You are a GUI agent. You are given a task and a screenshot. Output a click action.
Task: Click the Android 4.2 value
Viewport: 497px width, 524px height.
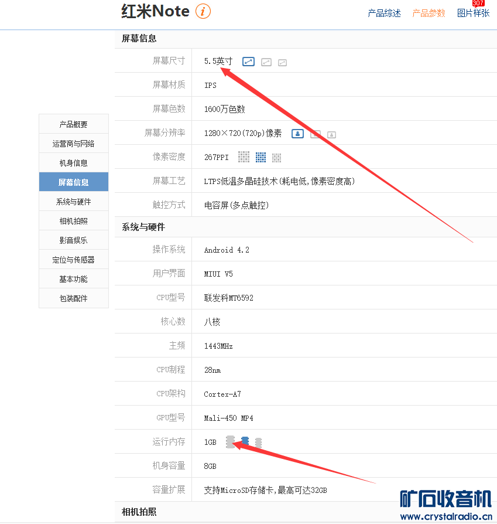(227, 250)
